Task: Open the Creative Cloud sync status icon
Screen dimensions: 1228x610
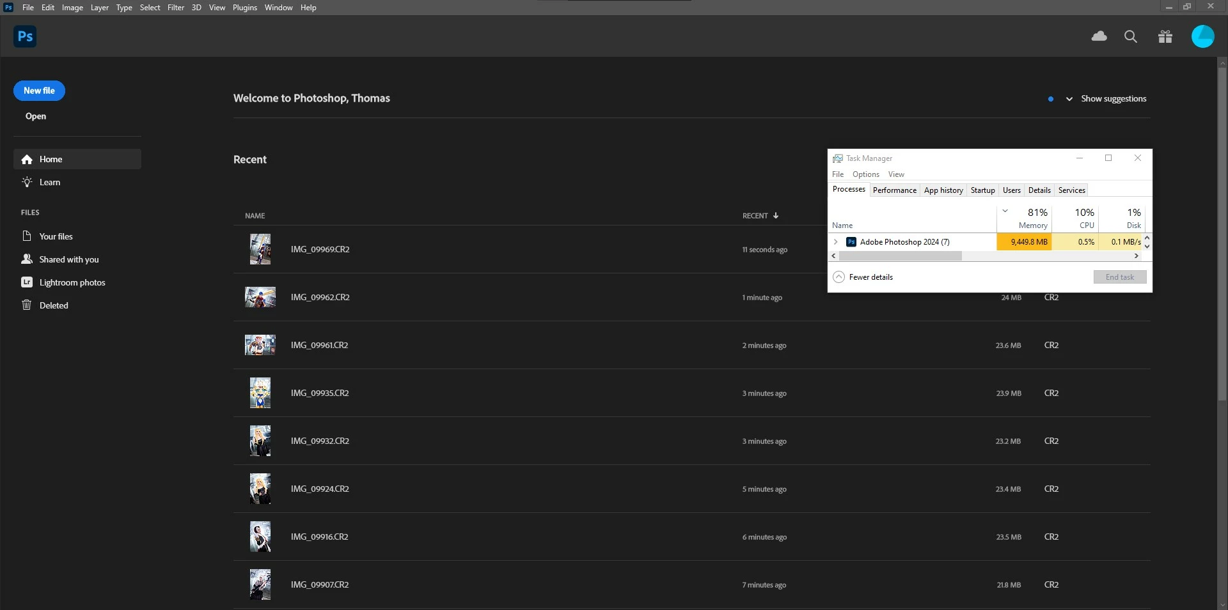Action: [x=1099, y=36]
